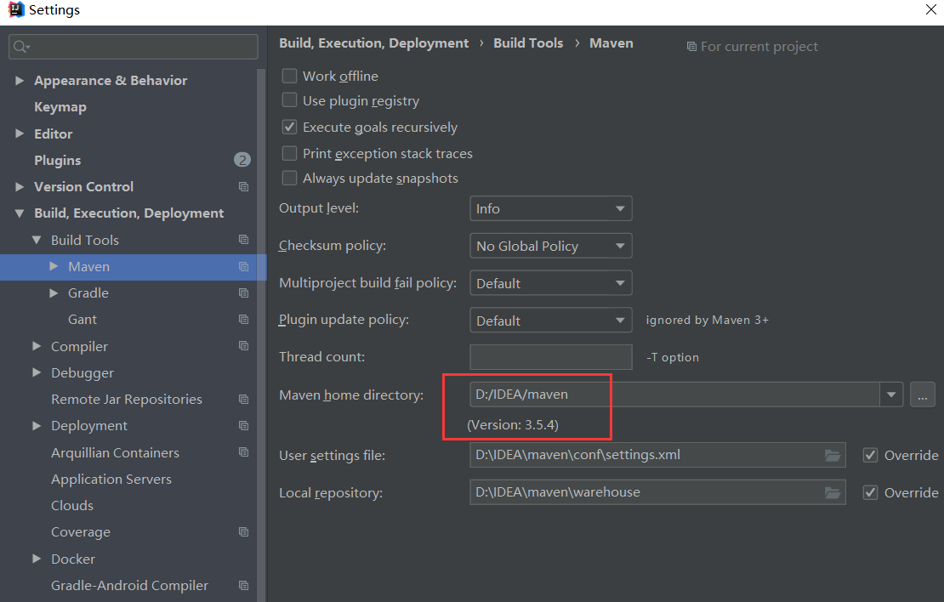Open the Checksum policy dropdown
944x602 pixels.
coord(550,246)
